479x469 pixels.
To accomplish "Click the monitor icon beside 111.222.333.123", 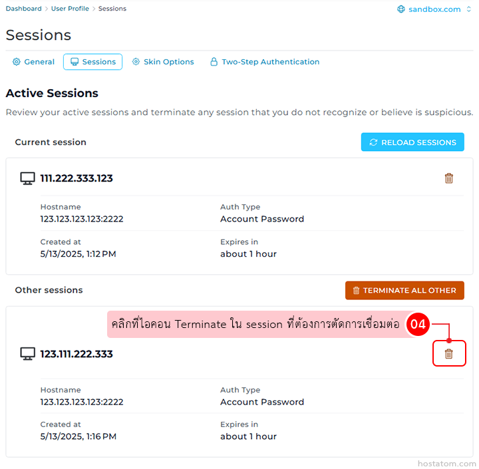I will point(27,178).
